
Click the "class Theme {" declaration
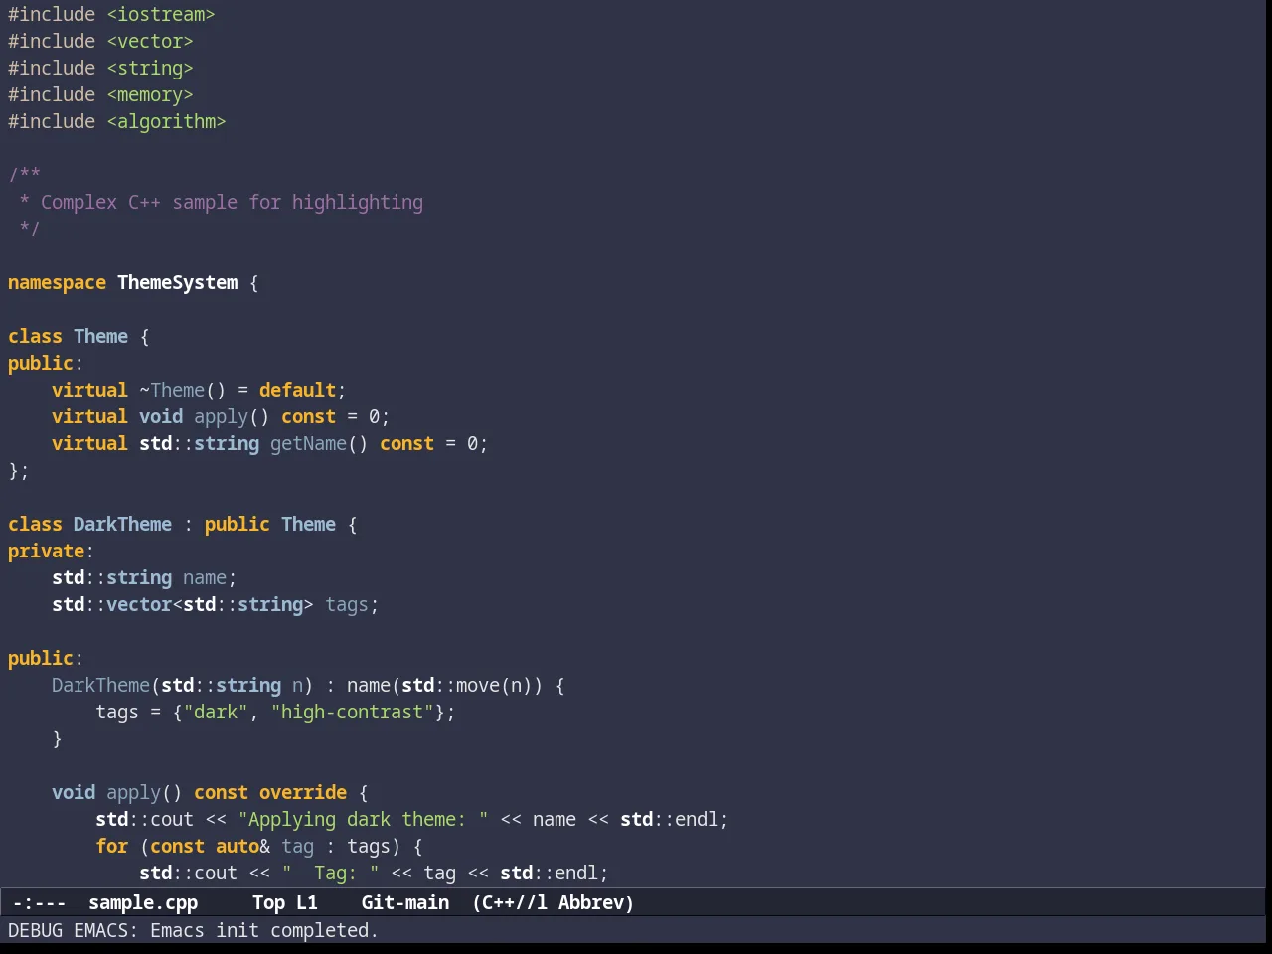coord(79,336)
